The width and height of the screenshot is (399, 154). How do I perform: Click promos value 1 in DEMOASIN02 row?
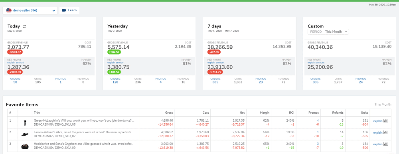318,132
